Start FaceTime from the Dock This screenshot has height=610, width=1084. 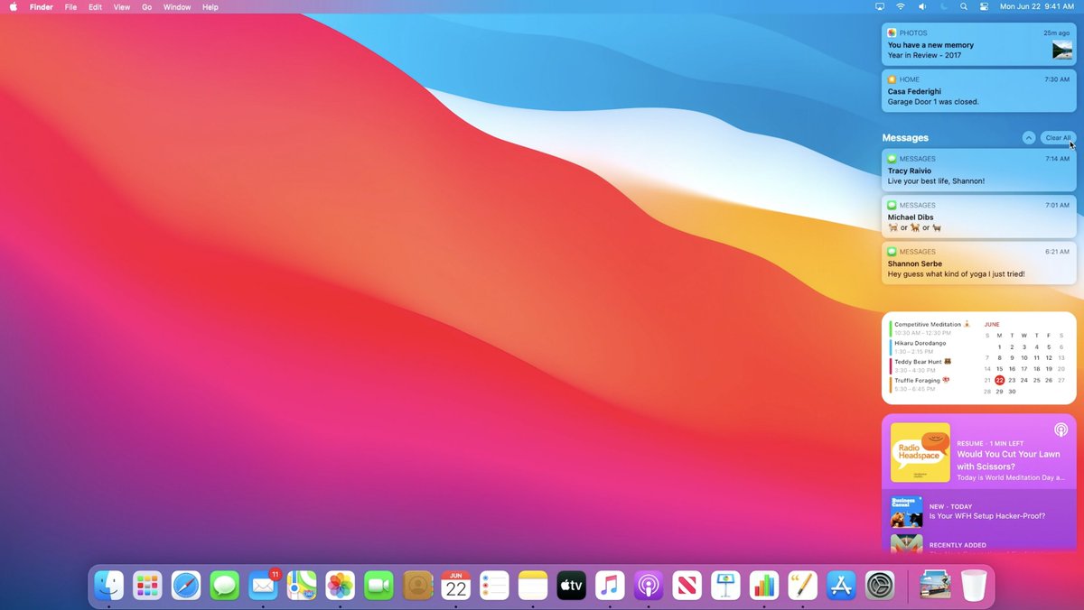click(378, 586)
